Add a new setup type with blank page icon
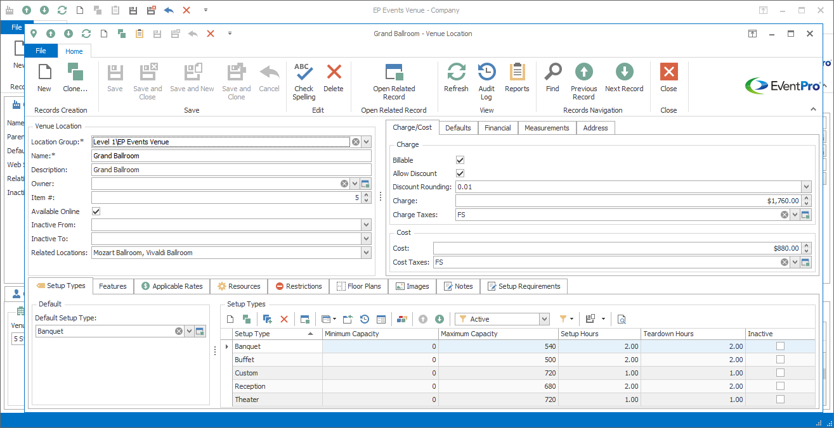834x428 pixels. click(x=231, y=319)
